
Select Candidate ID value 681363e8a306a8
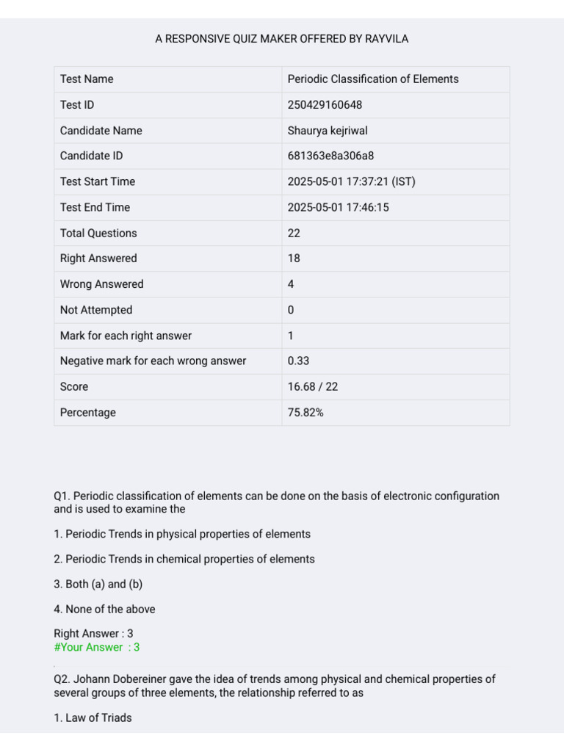click(x=330, y=156)
